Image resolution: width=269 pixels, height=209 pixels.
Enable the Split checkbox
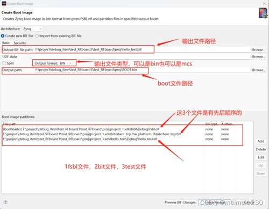click(4, 63)
